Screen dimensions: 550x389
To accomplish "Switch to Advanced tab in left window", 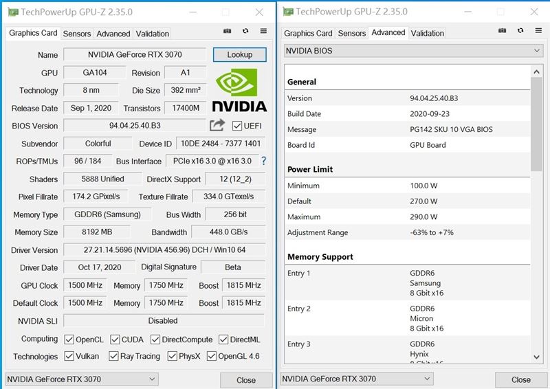I will (113, 34).
